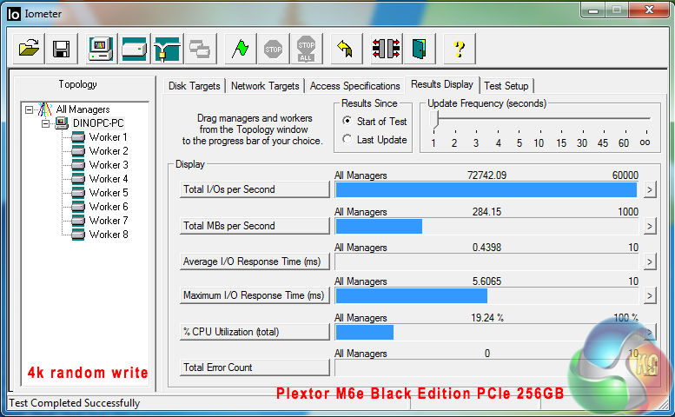
Task: Close the Iometer window
Action: tap(649, 10)
